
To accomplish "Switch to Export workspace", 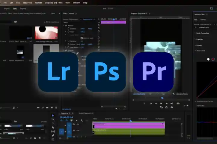I will [x=23, y=8].
